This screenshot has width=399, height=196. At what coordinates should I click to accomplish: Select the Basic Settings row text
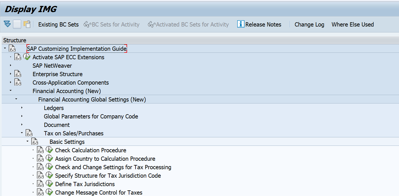coord(67,142)
